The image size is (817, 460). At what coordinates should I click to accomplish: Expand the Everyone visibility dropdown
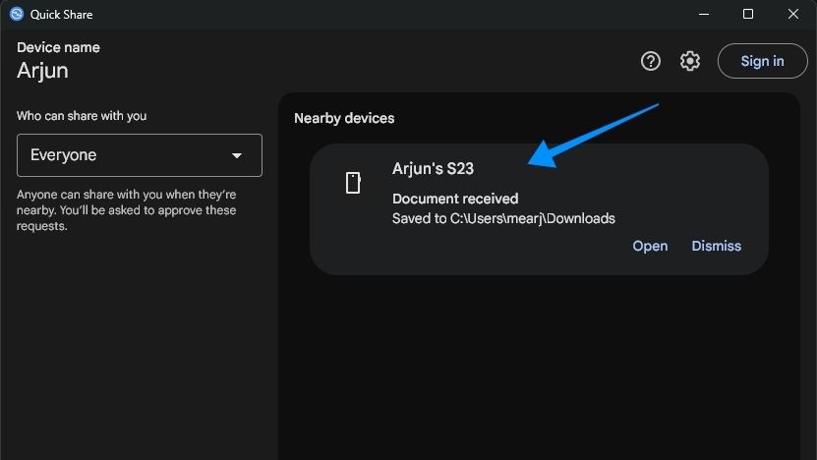(140, 155)
